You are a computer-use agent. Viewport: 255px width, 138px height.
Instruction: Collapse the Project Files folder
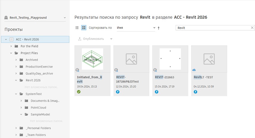click(x=11, y=53)
